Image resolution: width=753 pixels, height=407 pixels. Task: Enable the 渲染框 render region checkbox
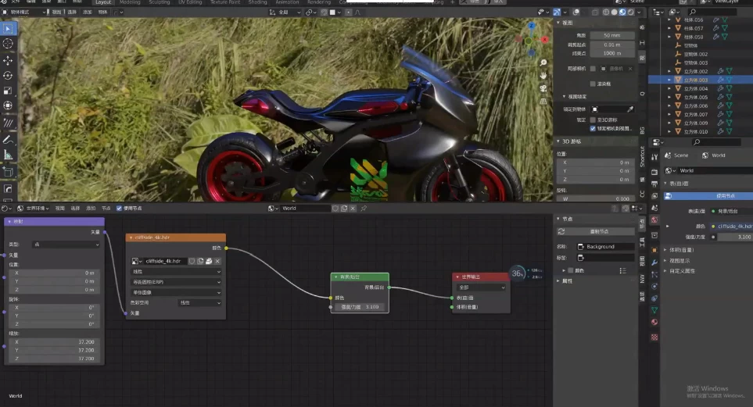pyautogui.click(x=593, y=83)
